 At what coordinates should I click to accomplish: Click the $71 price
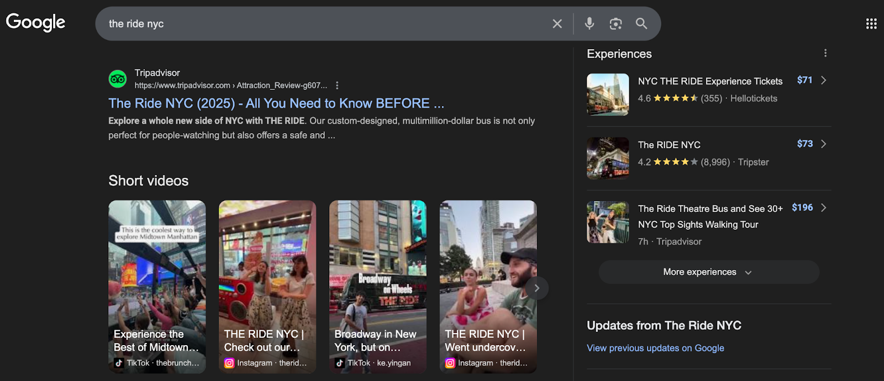pyautogui.click(x=804, y=80)
